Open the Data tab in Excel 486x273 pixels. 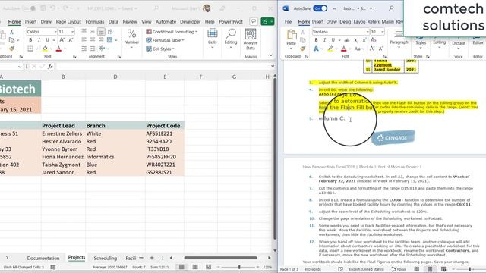[x=113, y=22]
